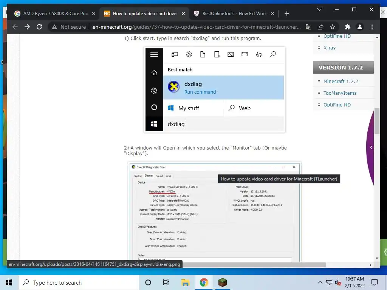Open the Minecraft 1.7.2 link
Screen dimensions: 387x290
(341, 82)
